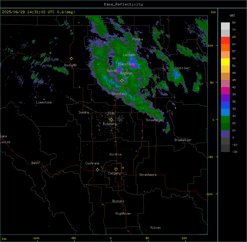Select the magenta 39-42 dBZ legend swatch
247x242 pixels.
pos(225,91)
